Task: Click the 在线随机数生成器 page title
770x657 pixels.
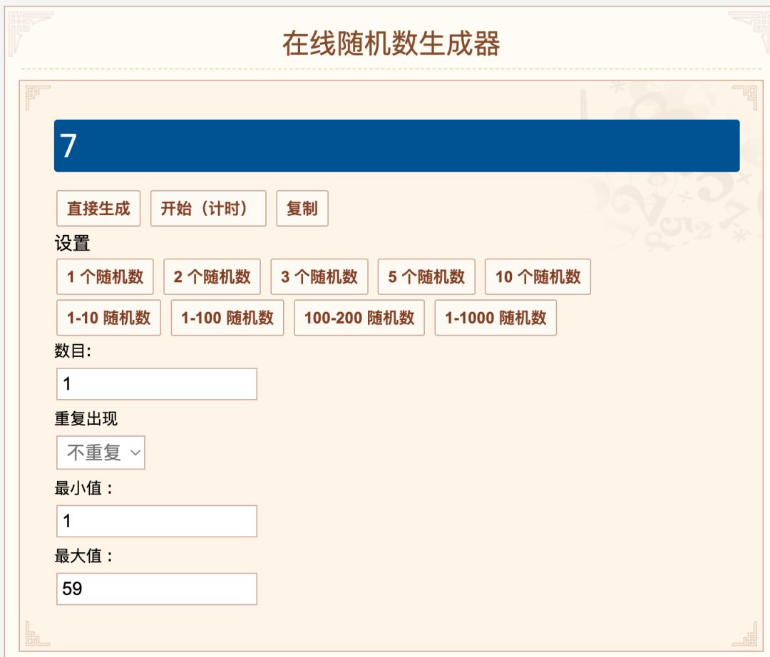Action: coord(391,43)
